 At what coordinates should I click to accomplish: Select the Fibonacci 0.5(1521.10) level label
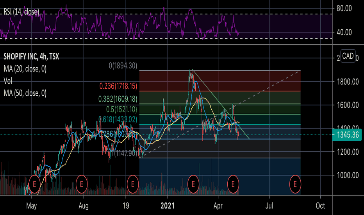coord(121,109)
